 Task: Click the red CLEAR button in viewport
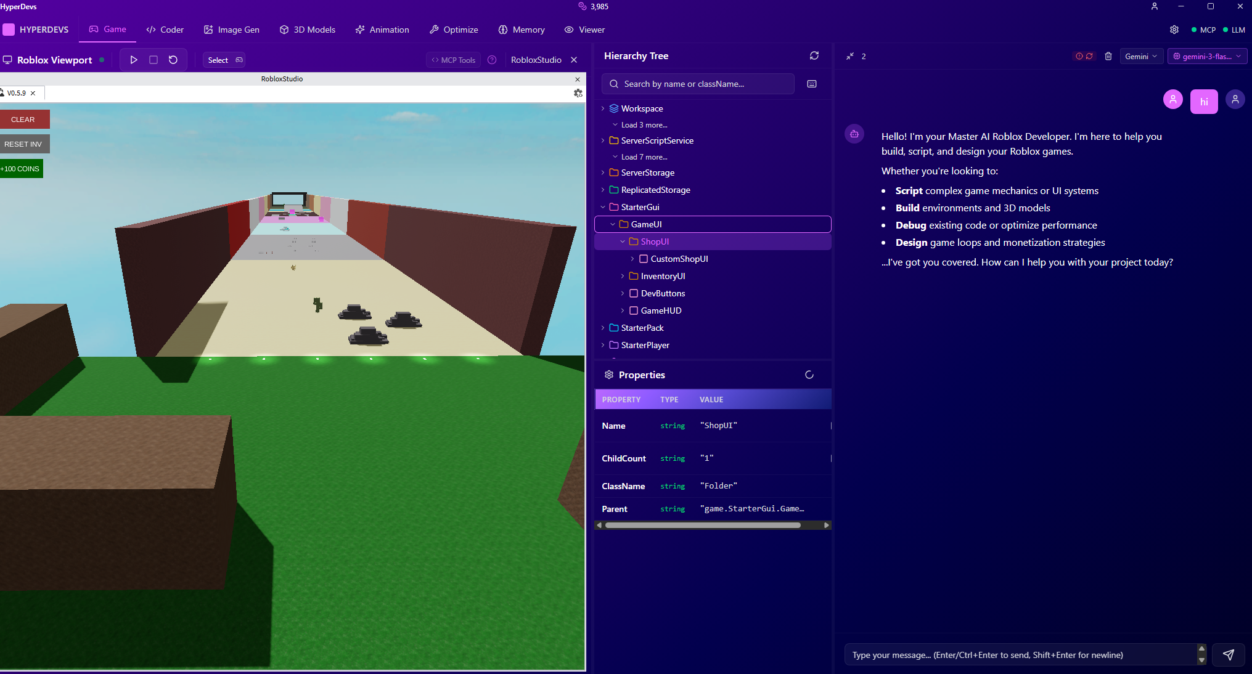[24, 120]
